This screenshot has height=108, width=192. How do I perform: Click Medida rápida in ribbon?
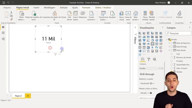[152, 16]
